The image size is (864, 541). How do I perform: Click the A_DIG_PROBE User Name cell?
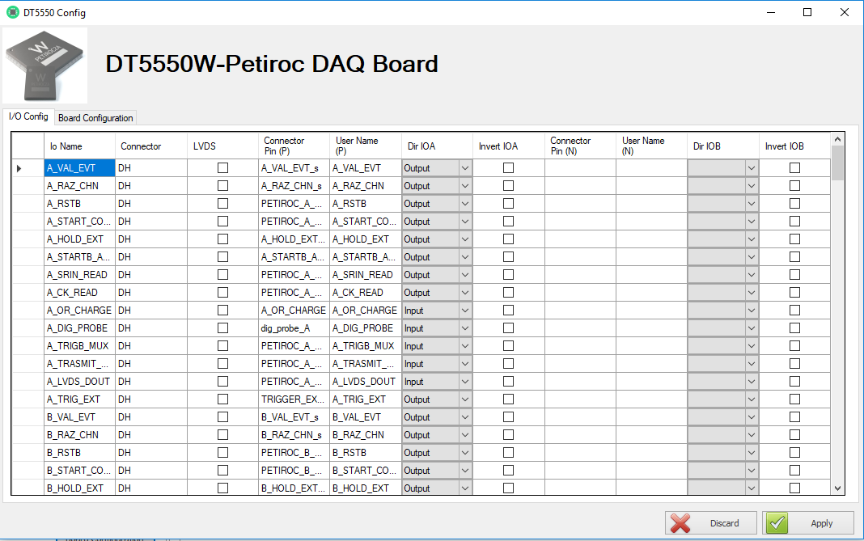[366, 328]
